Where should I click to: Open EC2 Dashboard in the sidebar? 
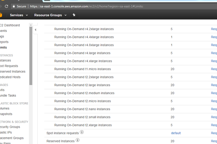point(10,25)
